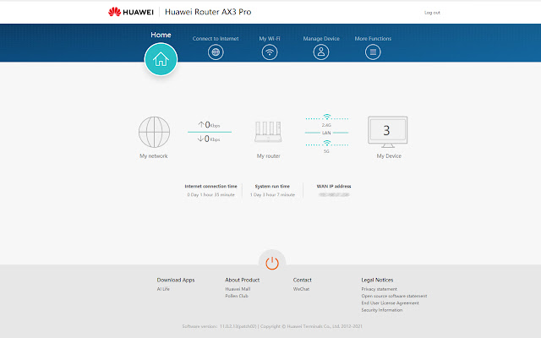Click the My Device monitor icon

tap(387, 132)
